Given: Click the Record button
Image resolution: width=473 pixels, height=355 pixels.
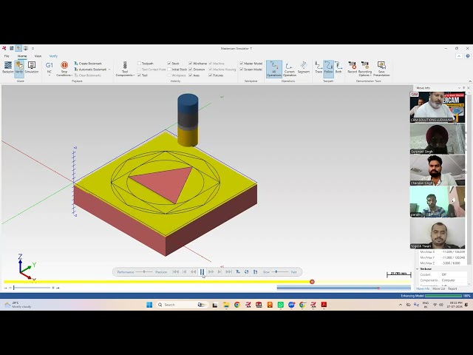Looking at the screenshot, I should pyautogui.click(x=352, y=67).
